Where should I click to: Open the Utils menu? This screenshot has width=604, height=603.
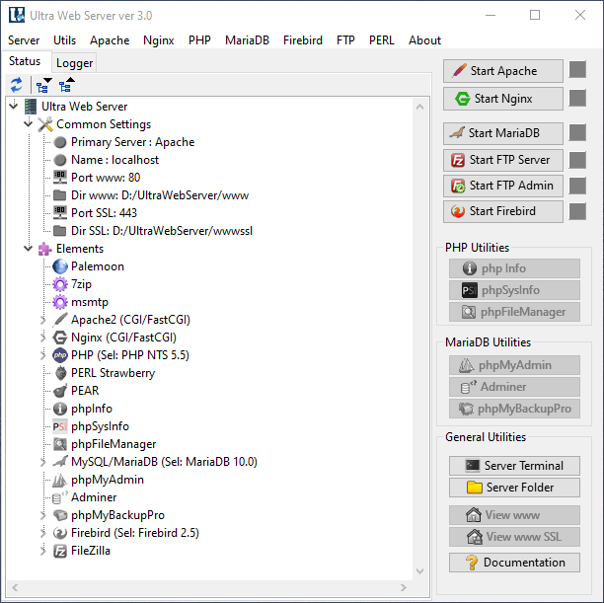pyautogui.click(x=65, y=40)
